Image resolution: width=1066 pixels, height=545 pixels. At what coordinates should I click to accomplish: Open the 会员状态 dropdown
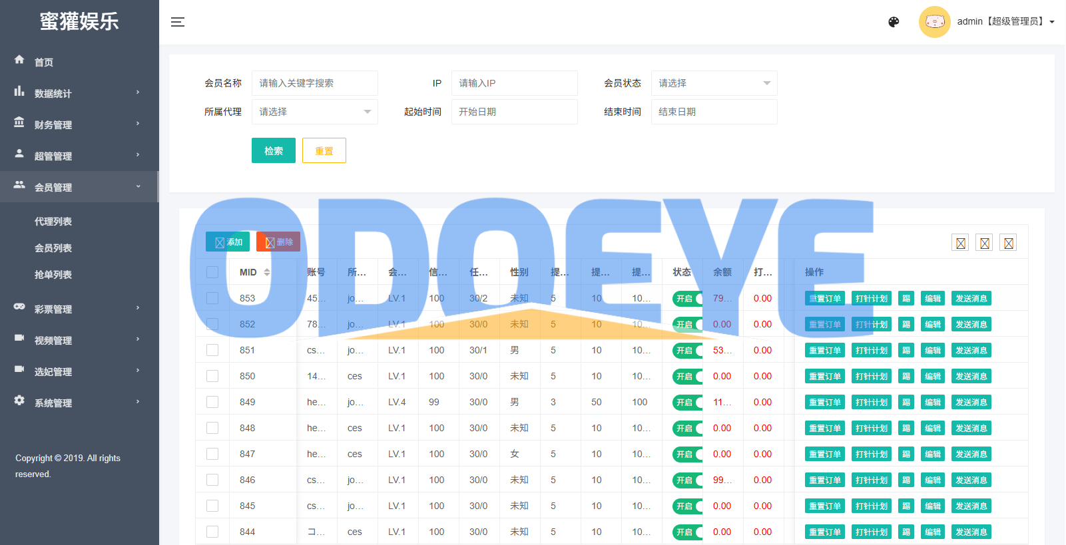tap(714, 83)
